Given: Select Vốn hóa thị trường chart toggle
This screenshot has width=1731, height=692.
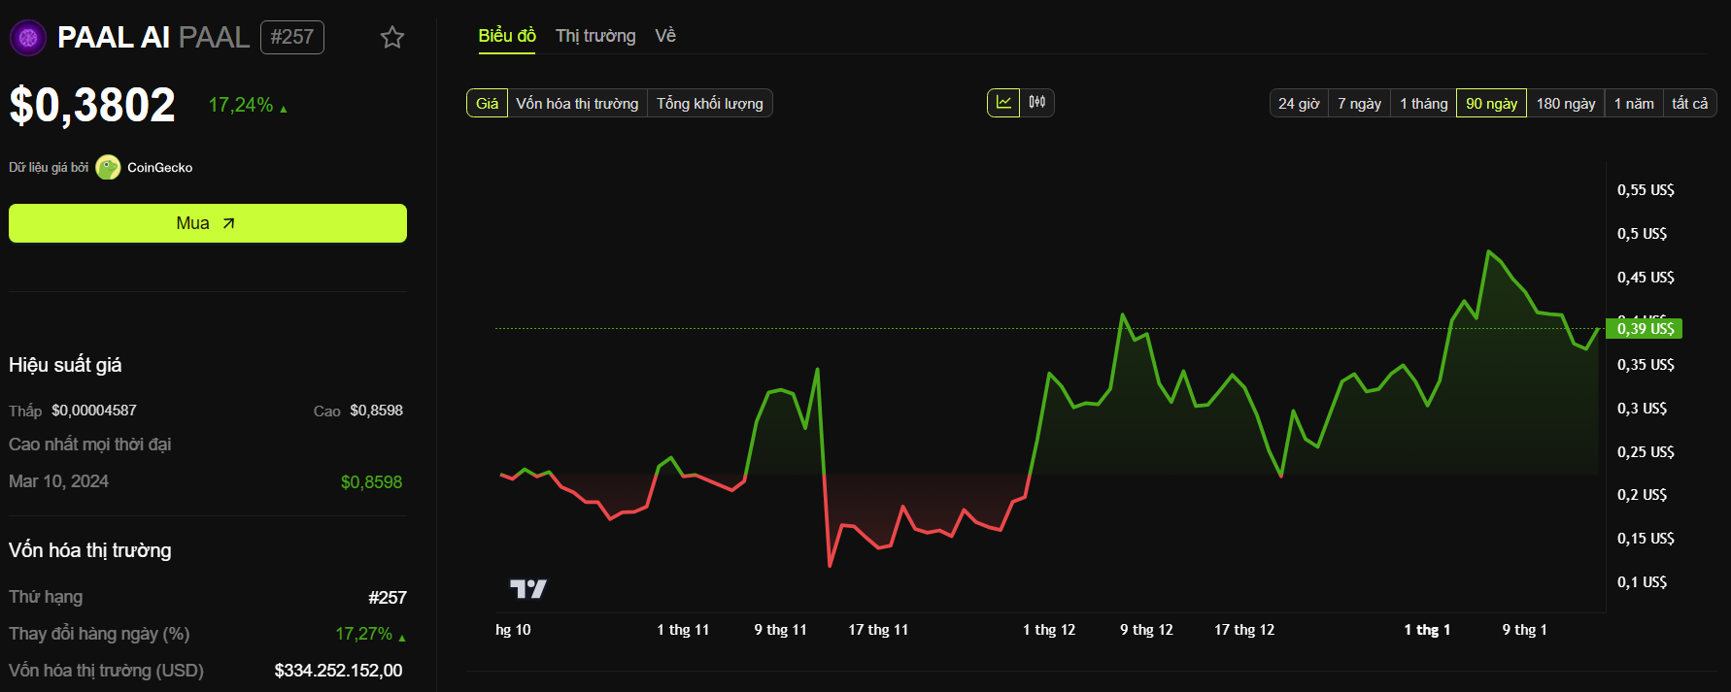Looking at the screenshot, I should pos(577,104).
